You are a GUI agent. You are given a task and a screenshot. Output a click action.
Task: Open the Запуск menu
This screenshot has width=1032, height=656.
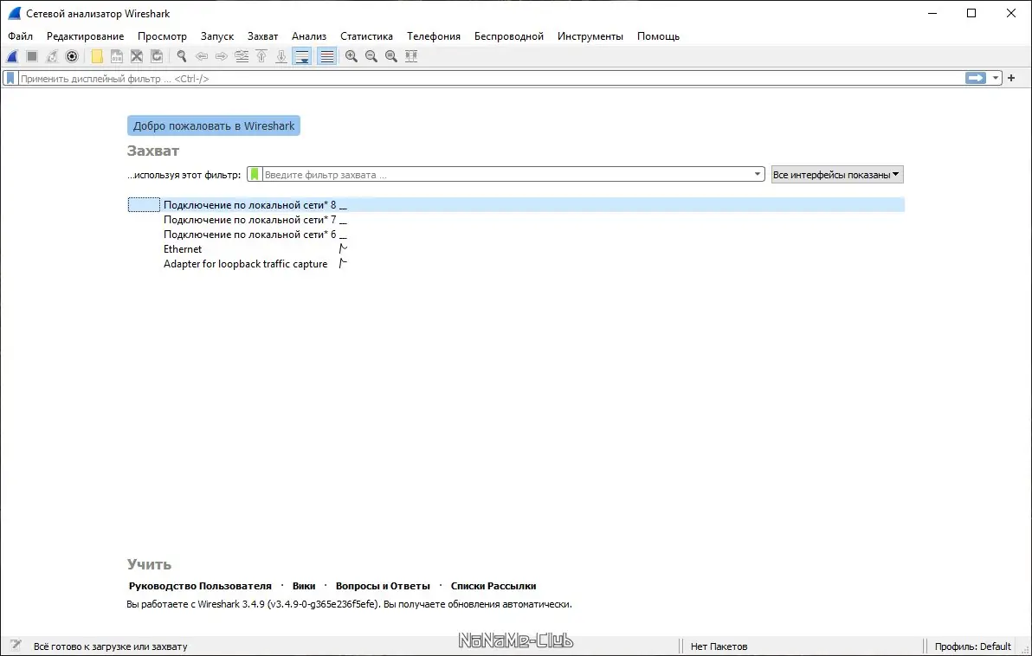[x=217, y=36]
